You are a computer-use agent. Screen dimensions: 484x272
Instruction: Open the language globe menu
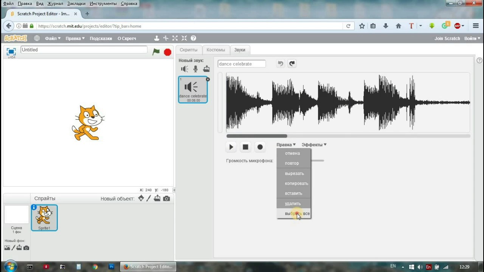(37, 38)
